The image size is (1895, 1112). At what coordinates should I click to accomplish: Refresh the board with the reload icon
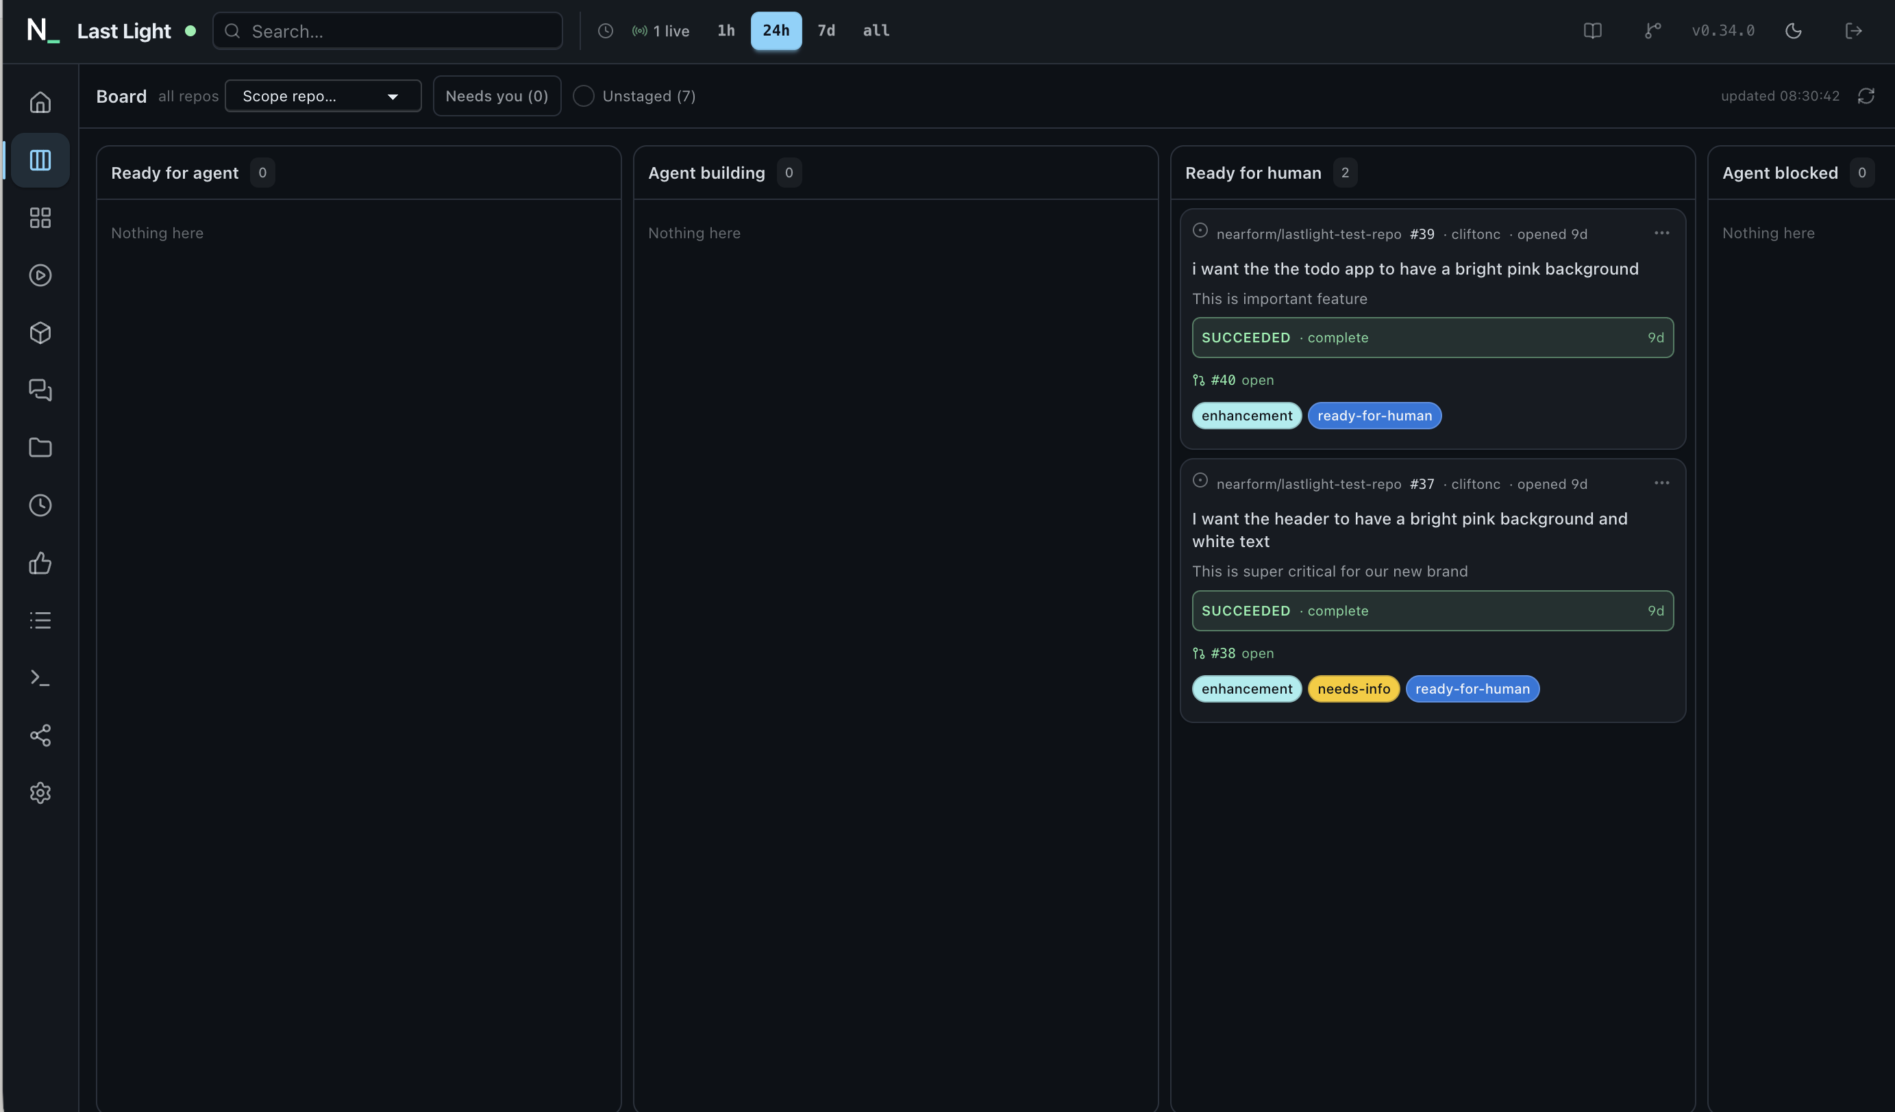(1866, 96)
